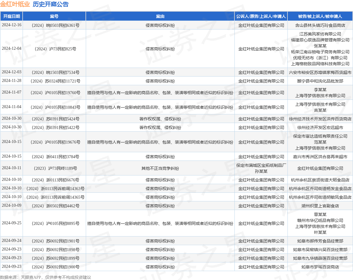
Task: Select the 案由 column header
Action: pos(160,16)
